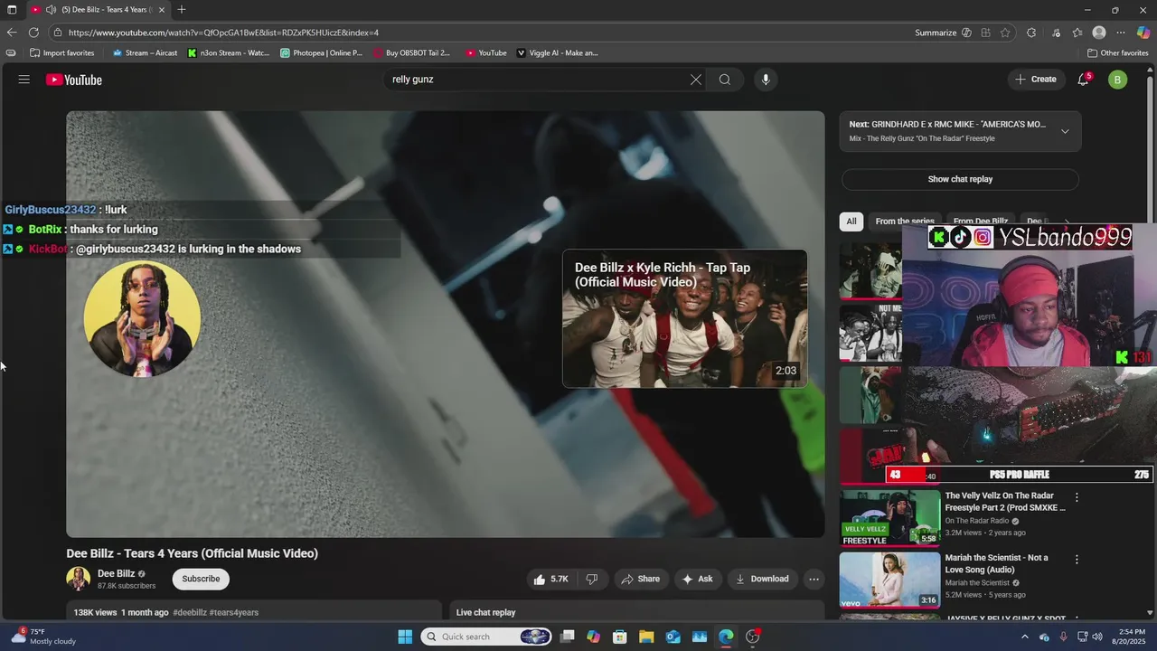Select the 'From Dee Billz' chip

(981, 222)
